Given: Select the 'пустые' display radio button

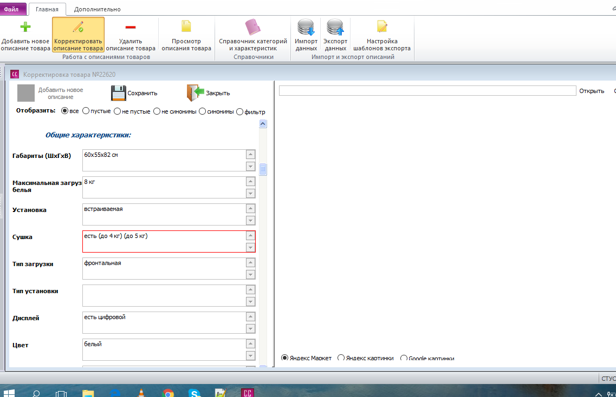Looking at the screenshot, I should pyautogui.click(x=86, y=111).
